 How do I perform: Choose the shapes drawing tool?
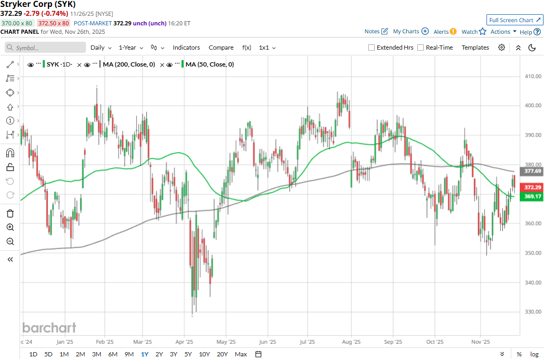click(x=10, y=93)
